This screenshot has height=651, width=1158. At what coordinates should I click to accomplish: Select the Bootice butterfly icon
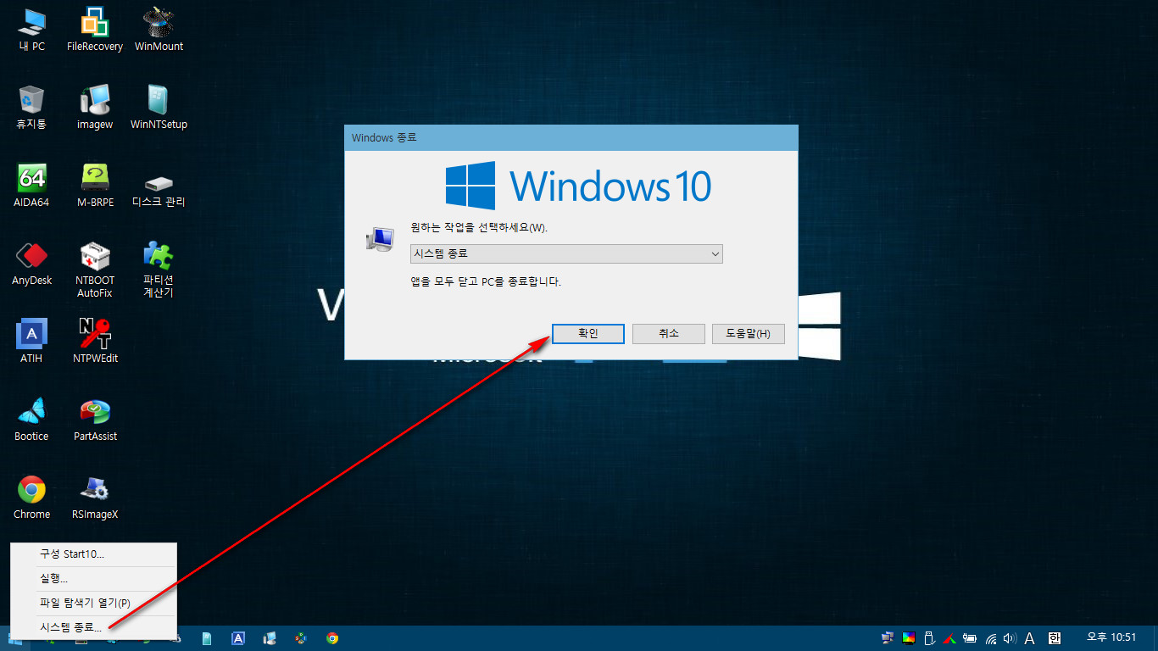point(31,420)
